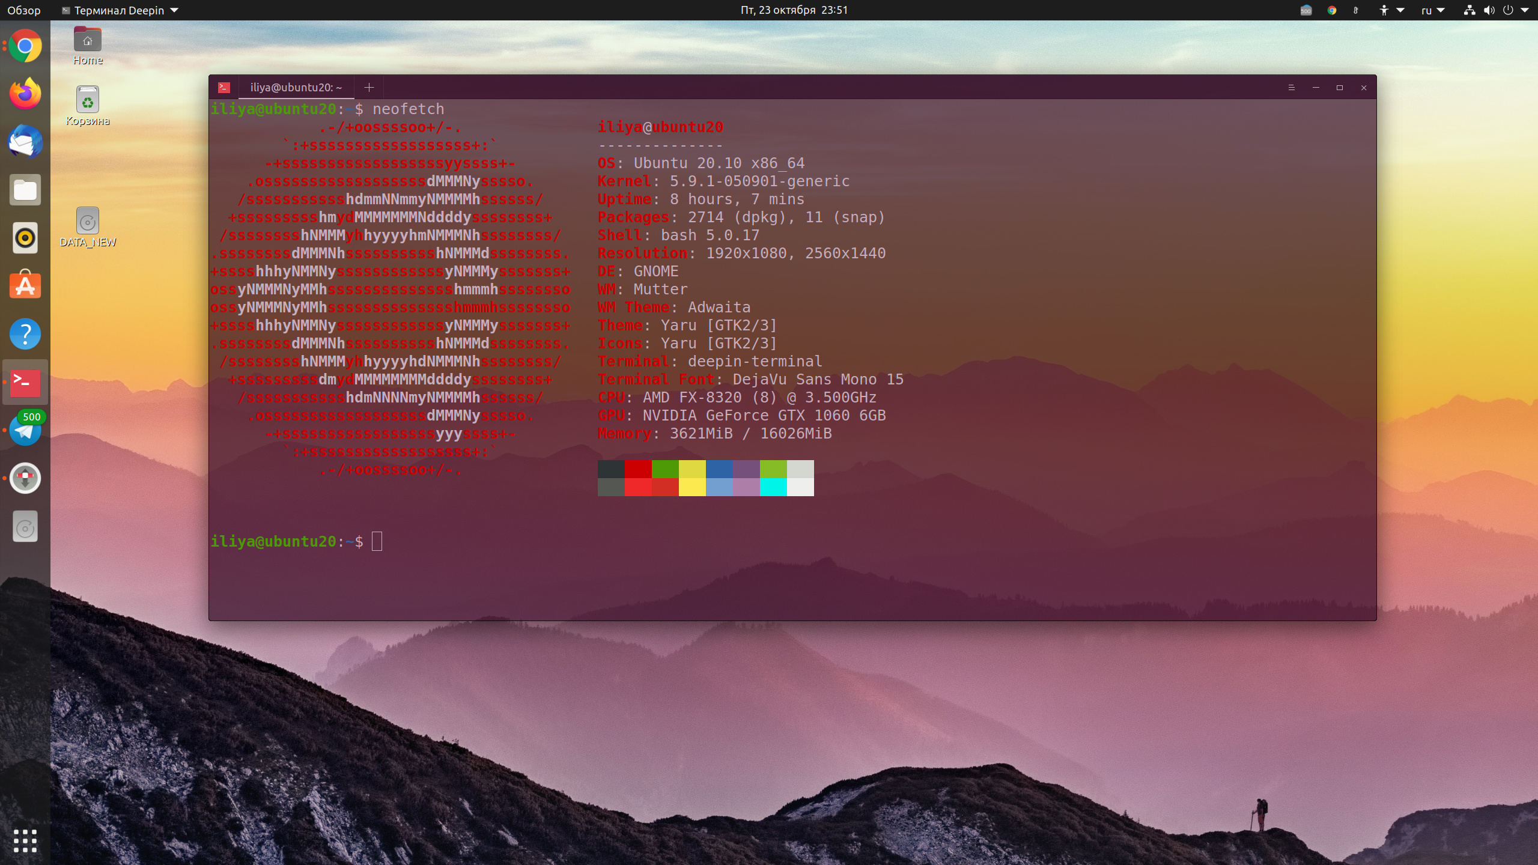Open the network status icon in top bar
Image resolution: width=1538 pixels, height=865 pixels.
click(1470, 10)
